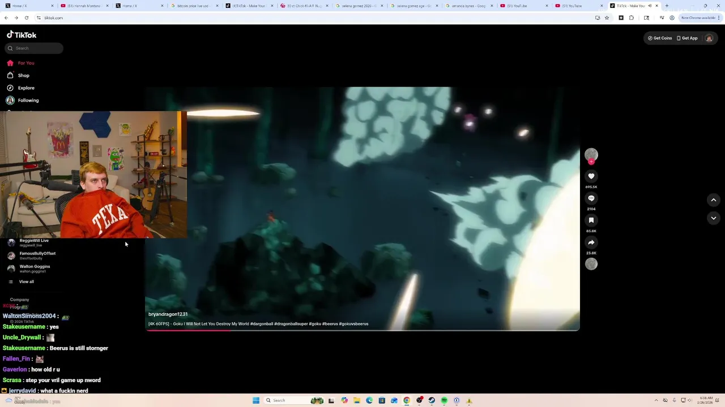Viewport: 725px width, 407px height.
Task: Click Get App button
Action: (687, 38)
